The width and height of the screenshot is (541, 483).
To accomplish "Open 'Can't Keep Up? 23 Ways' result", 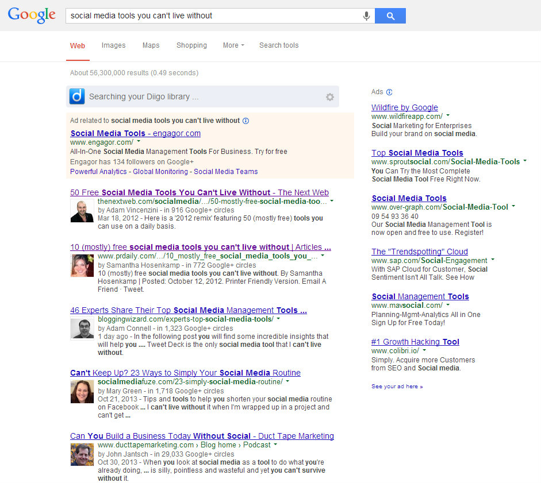I will 185,373.
